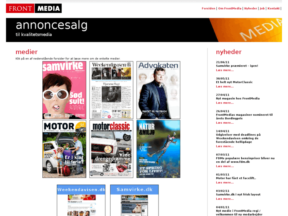Click the FrontMedia logo
288x216 pixels.
tap(34, 8)
